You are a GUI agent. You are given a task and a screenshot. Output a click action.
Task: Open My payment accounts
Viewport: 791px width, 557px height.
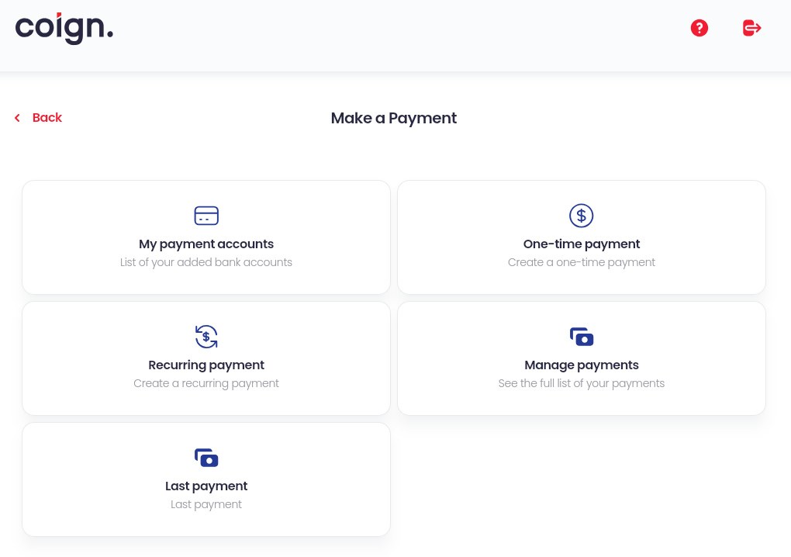point(206,237)
